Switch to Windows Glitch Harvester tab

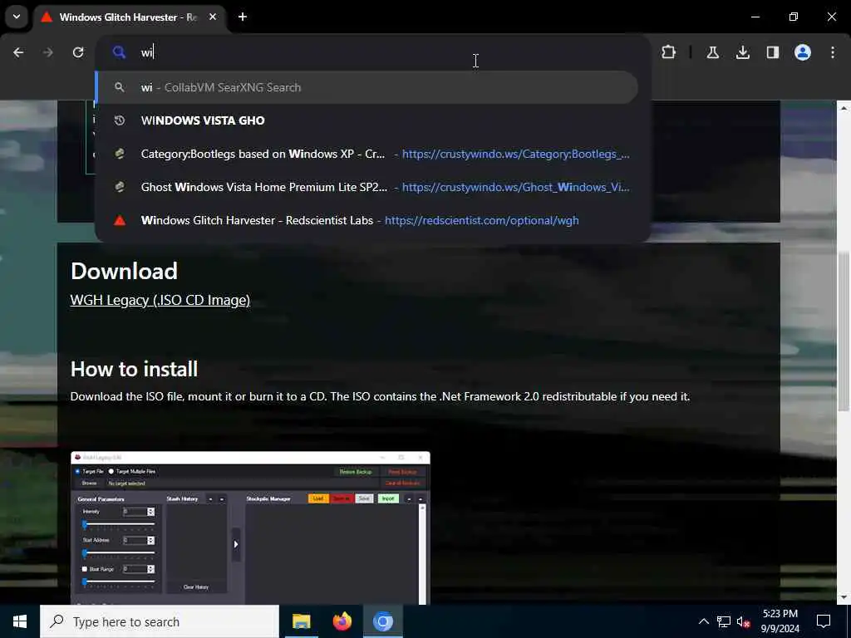[x=127, y=17]
